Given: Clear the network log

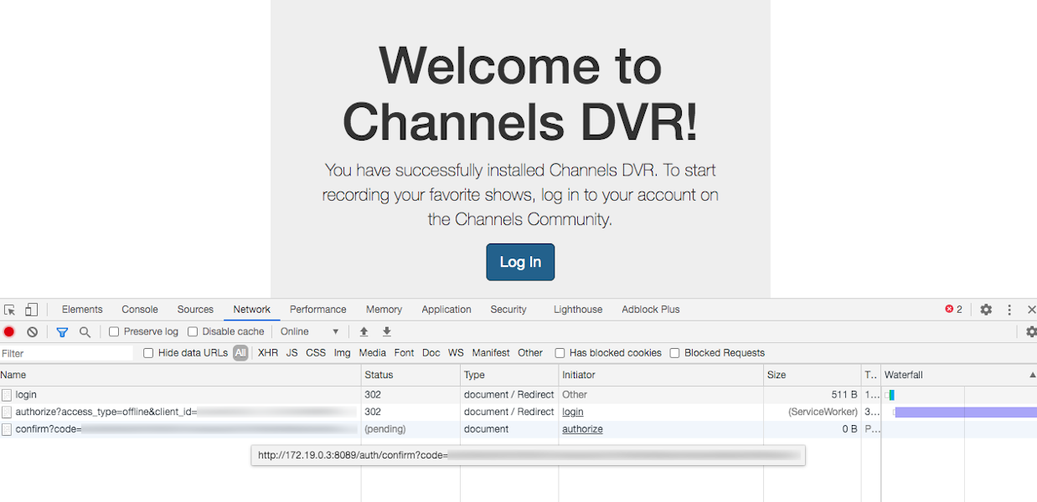Looking at the screenshot, I should point(32,332).
